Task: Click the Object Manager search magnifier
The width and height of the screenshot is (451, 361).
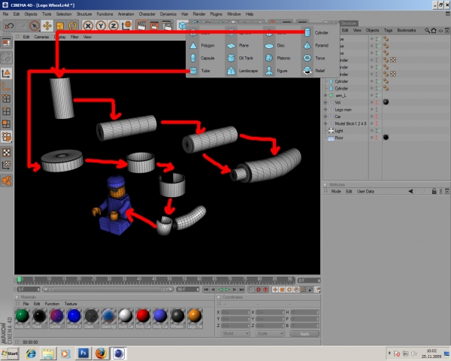Action: point(427,30)
